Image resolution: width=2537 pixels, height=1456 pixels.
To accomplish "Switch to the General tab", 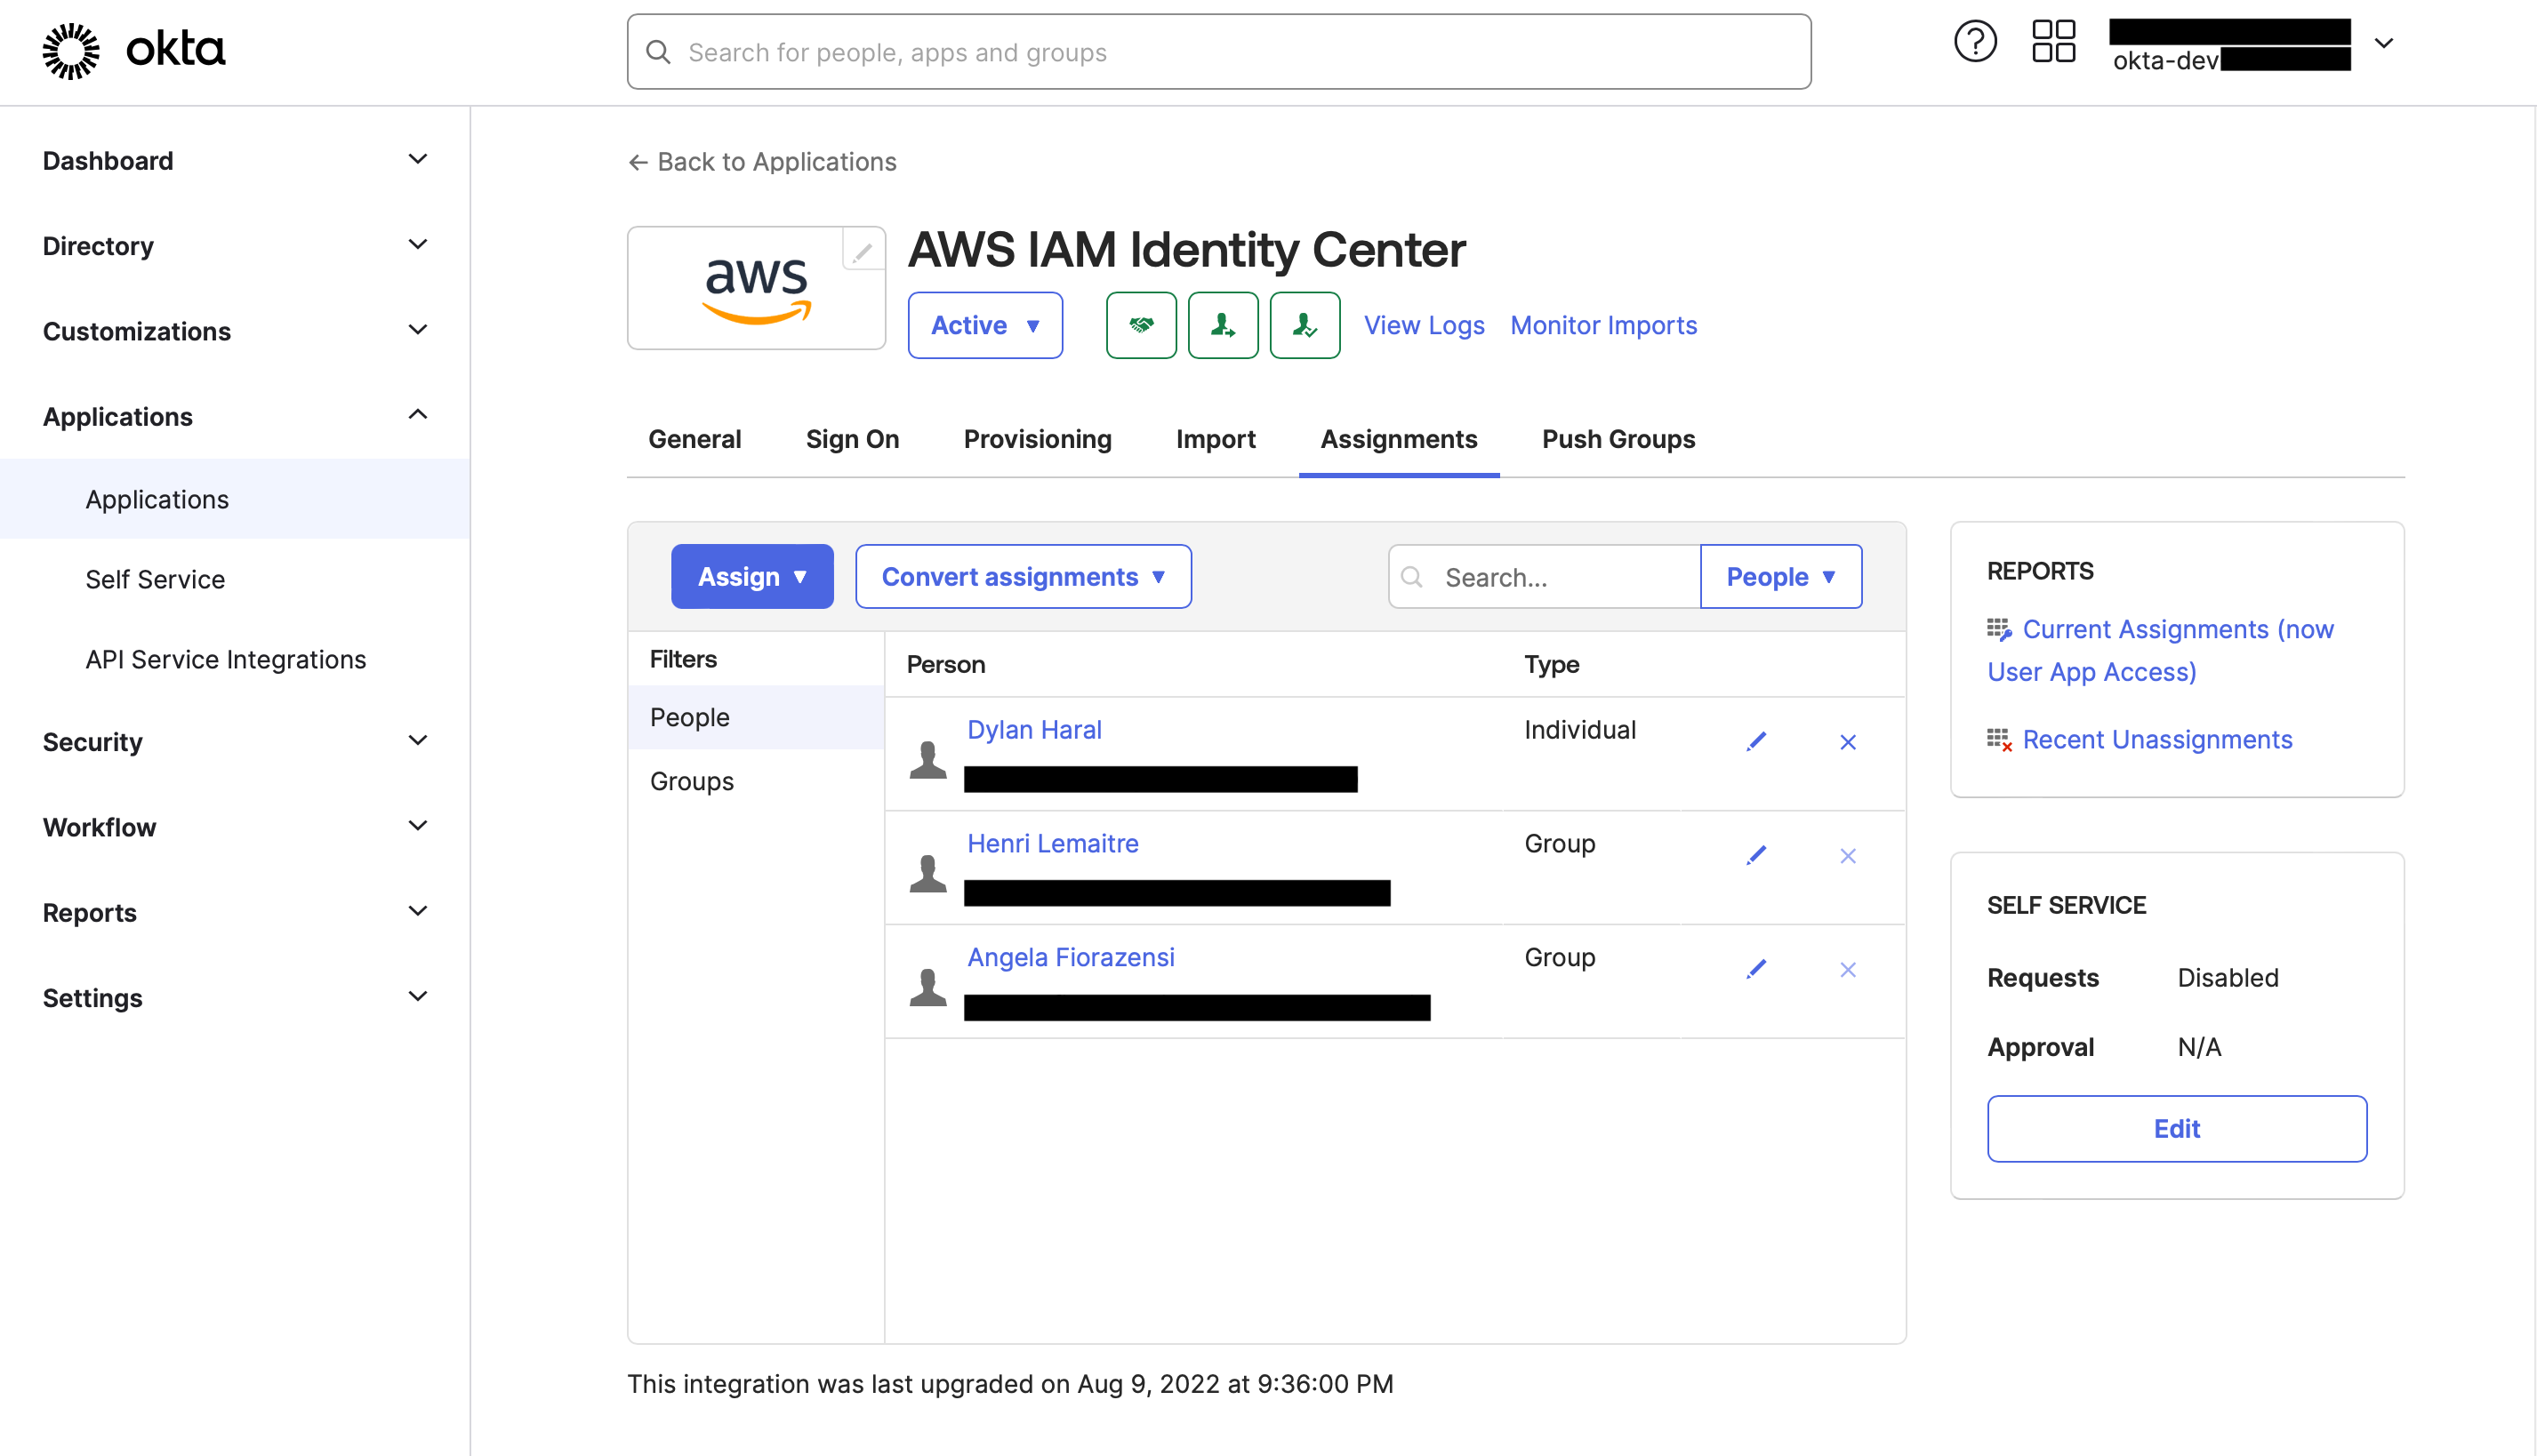I will (694, 439).
